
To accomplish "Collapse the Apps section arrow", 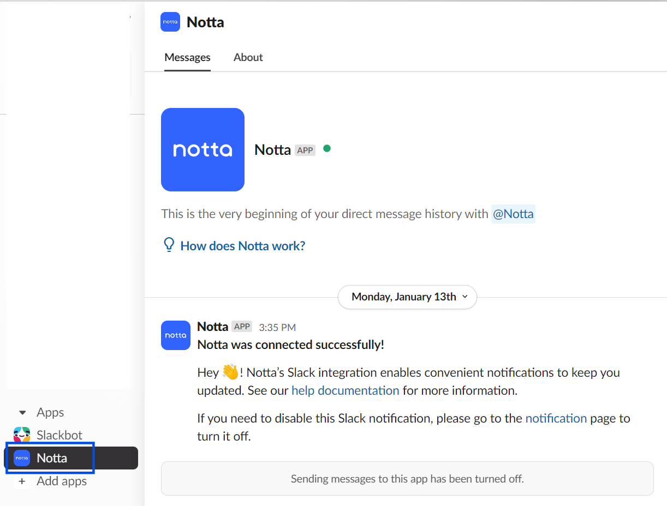I will click(x=22, y=413).
